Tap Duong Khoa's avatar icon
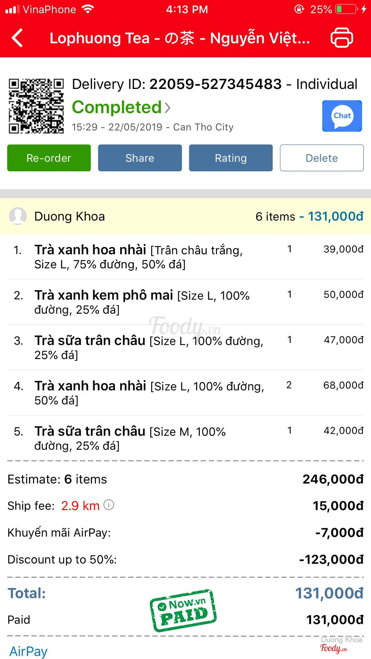The width and height of the screenshot is (371, 659). (18, 216)
